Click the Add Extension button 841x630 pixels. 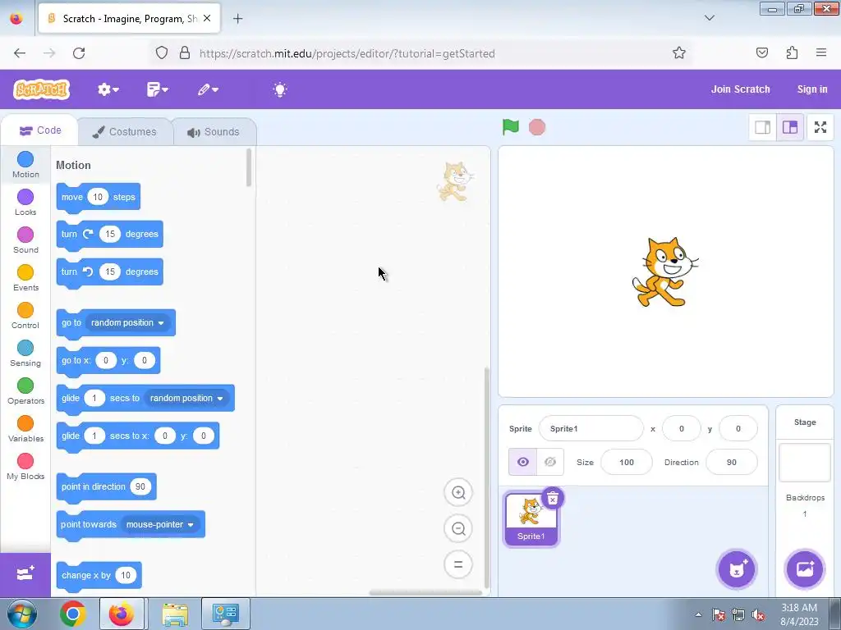pyautogui.click(x=25, y=574)
